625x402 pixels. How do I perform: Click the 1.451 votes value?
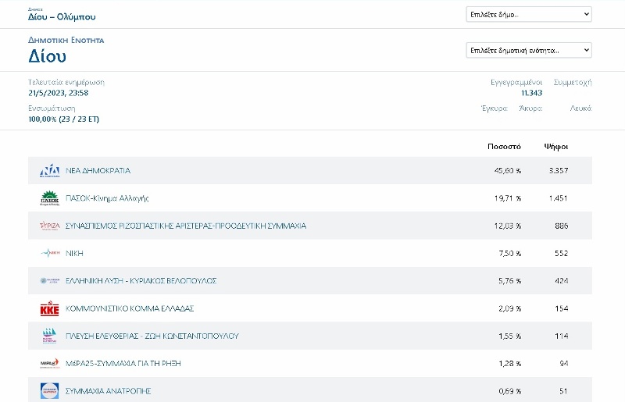click(559, 198)
